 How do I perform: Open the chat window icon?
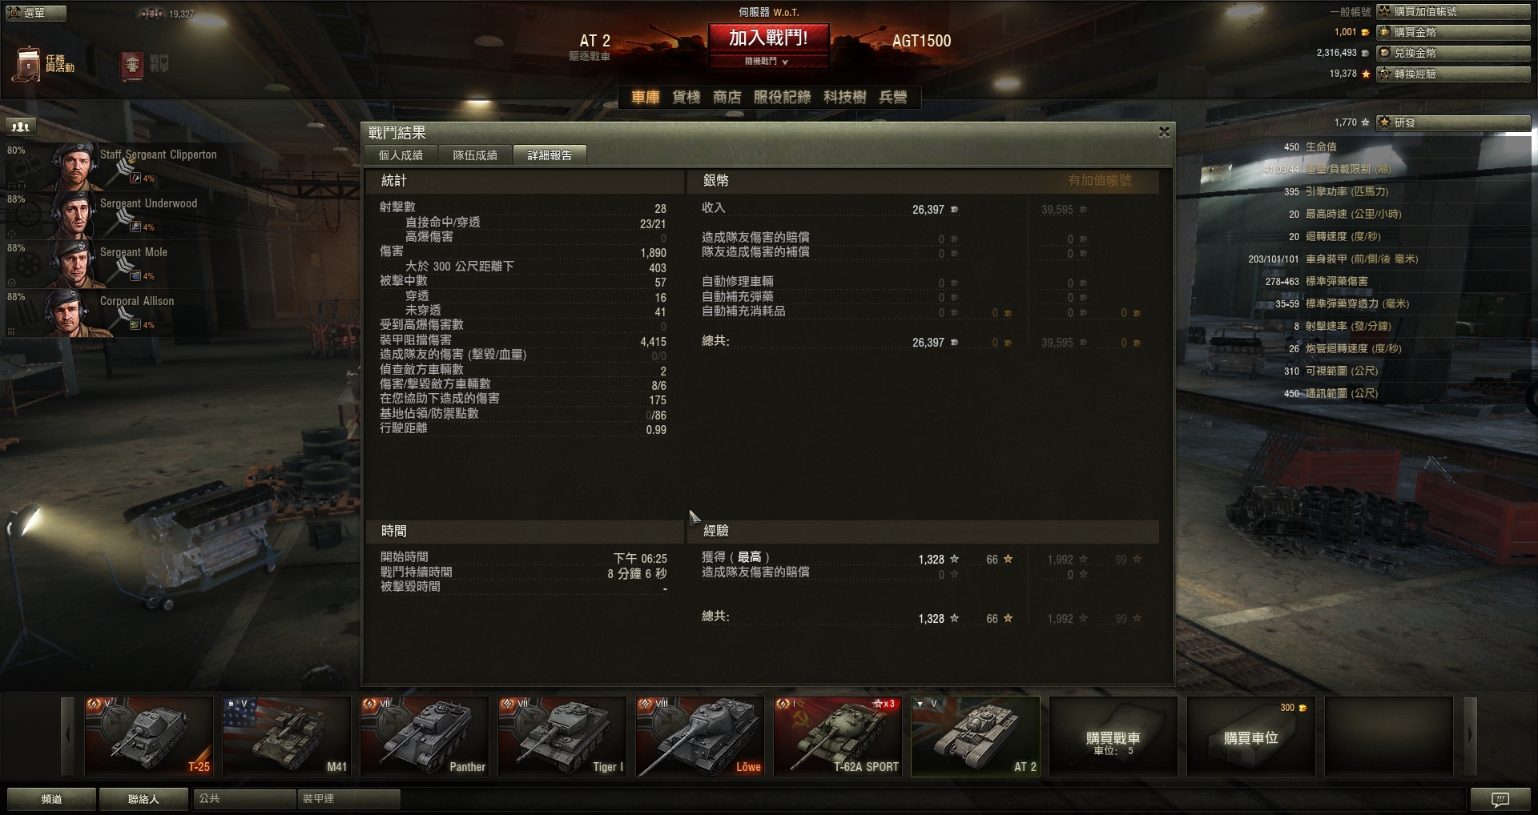pyautogui.click(x=1500, y=799)
